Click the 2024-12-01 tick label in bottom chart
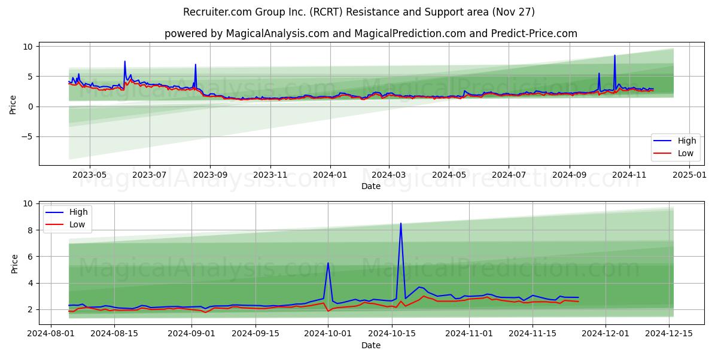This screenshot has height=359, width=718. [606, 334]
